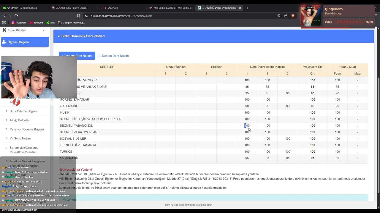Open Brave Shields lion icon
380x213 pixels.
pyautogui.click(x=293, y=16)
